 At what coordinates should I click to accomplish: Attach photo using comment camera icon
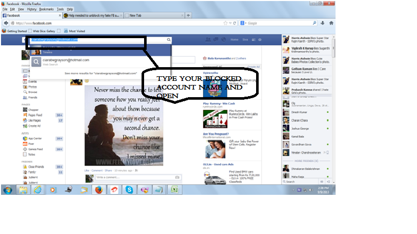tap(177, 177)
